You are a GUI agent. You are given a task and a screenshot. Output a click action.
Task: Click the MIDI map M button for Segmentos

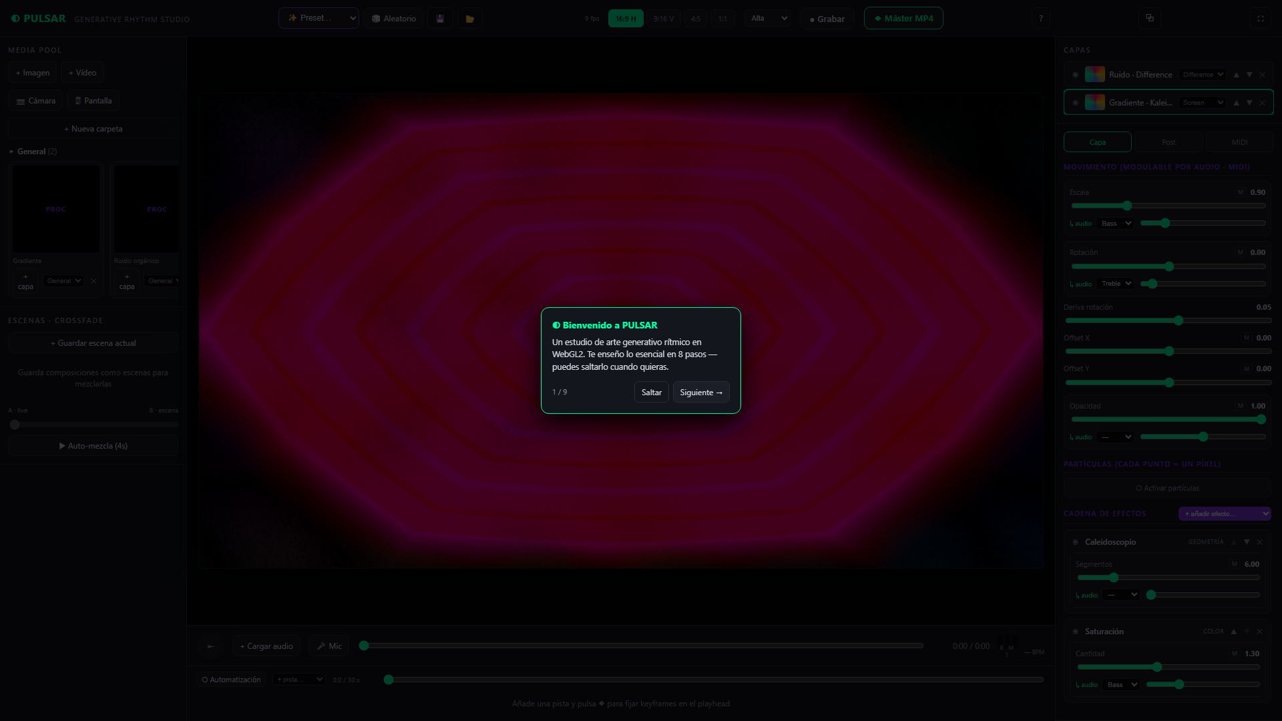[1235, 564]
